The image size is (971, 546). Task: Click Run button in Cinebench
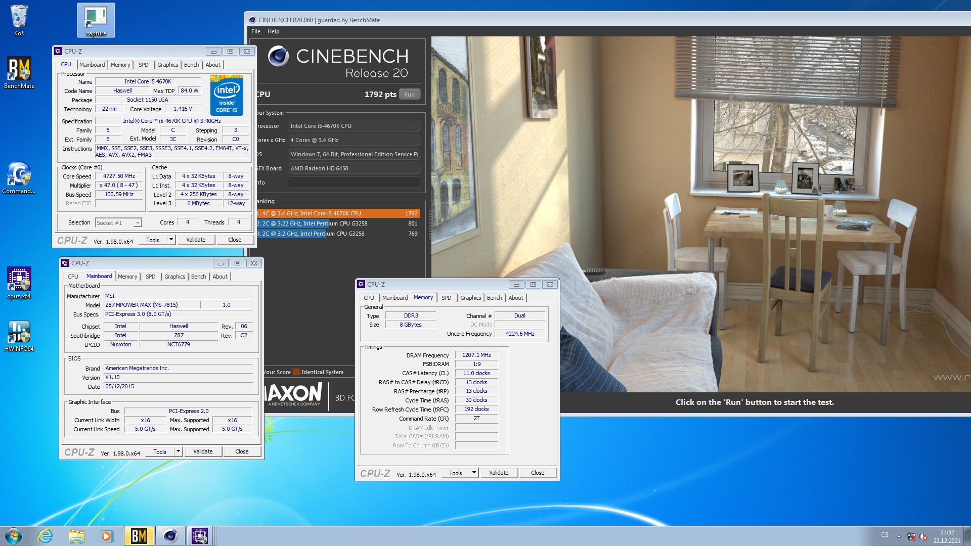409,95
